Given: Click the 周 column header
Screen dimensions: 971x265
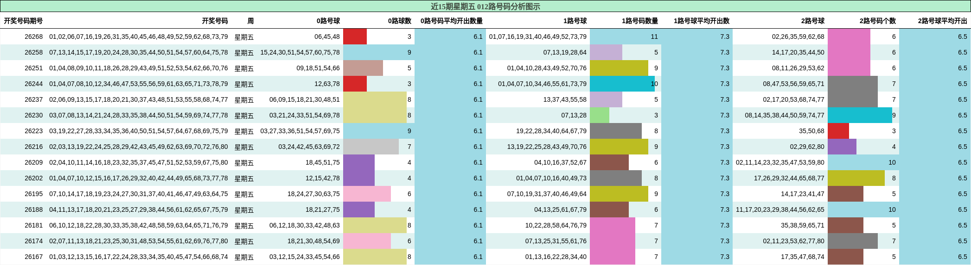Looking at the screenshot, I should (250, 21).
